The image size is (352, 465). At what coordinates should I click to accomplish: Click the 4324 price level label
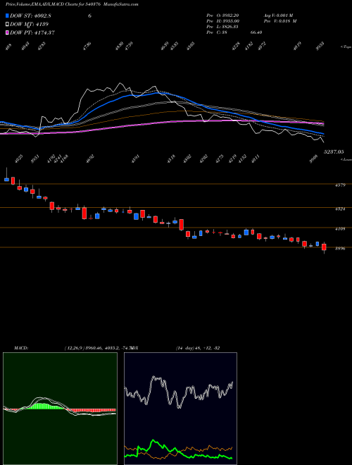340,209
